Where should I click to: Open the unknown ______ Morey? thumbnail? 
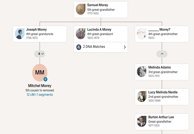(x=142, y=34)
